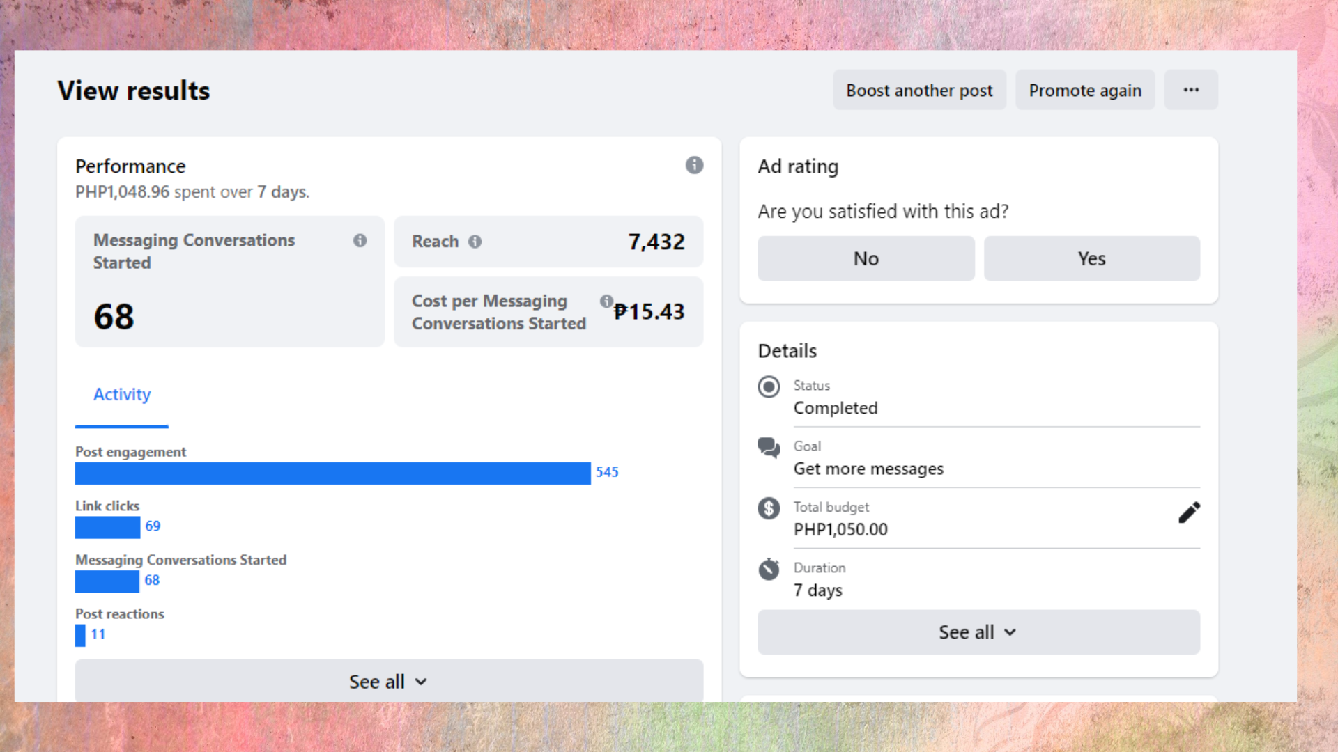Click the Goal chat bubbles icon
Viewport: 1338px width, 752px height.
pyautogui.click(x=769, y=447)
